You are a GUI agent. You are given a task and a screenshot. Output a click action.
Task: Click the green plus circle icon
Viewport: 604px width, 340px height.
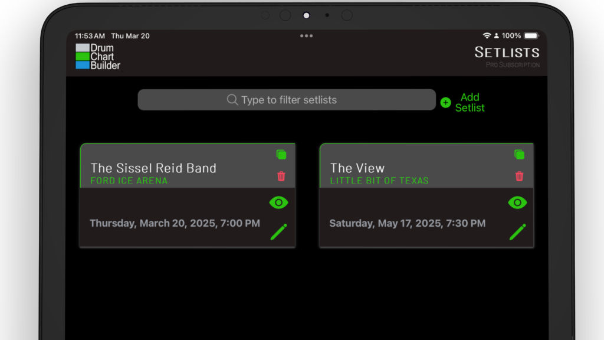pyautogui.click(x=445, y=103)
